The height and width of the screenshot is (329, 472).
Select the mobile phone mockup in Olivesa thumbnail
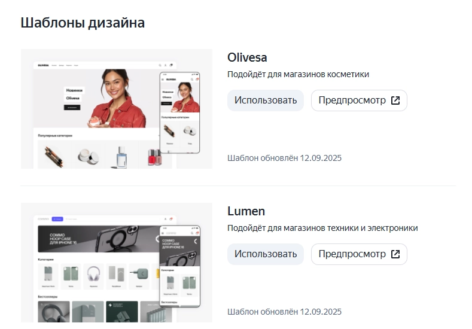[180, 112]
